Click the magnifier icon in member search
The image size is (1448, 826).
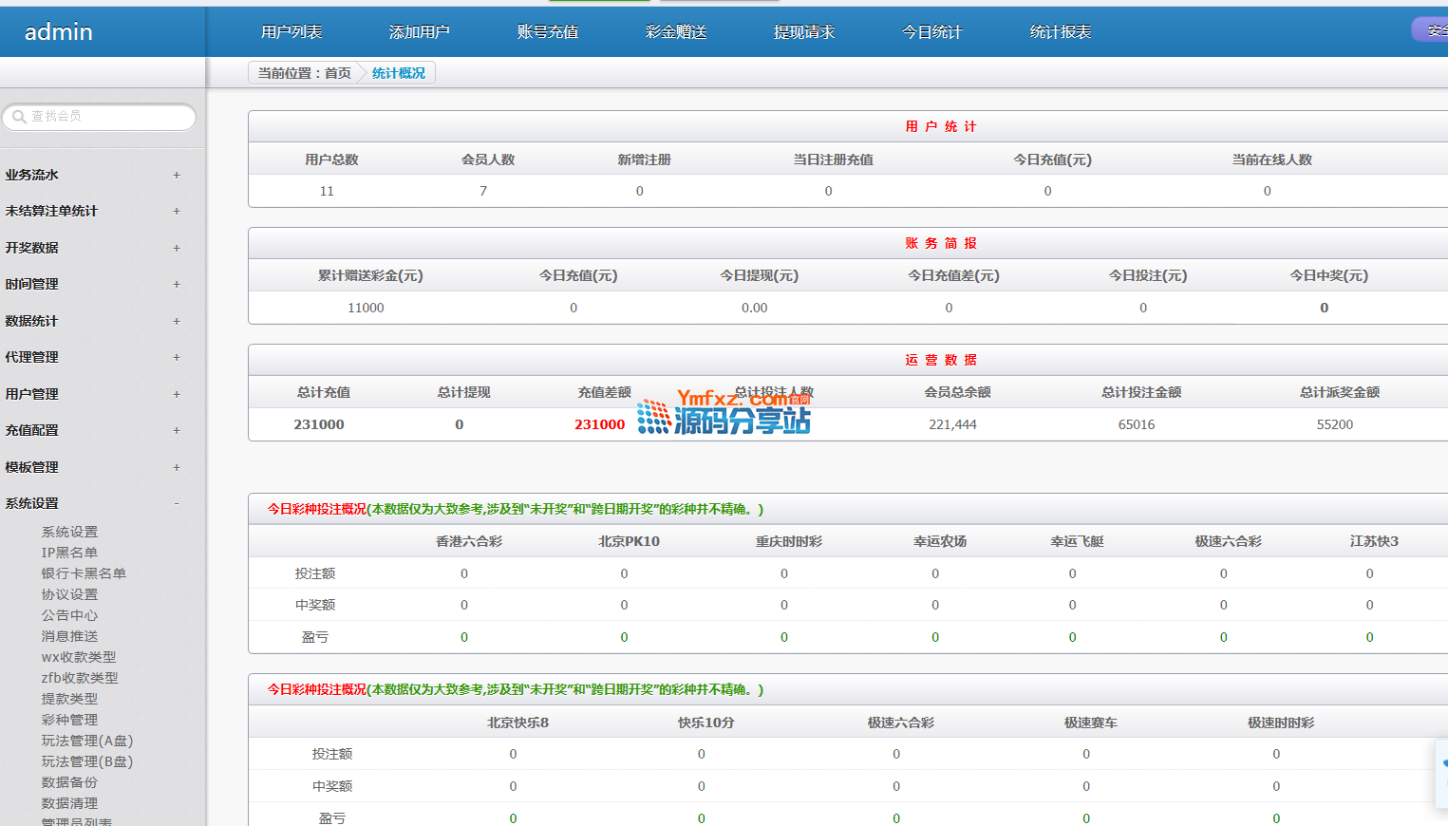coord(19,117)
